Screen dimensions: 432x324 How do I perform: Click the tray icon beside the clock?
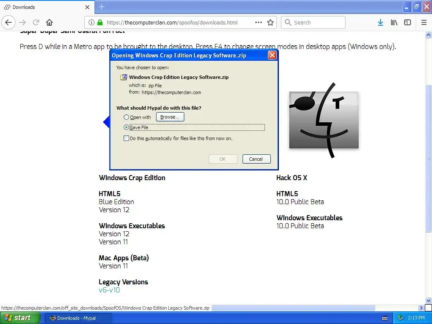click(400, 318)
